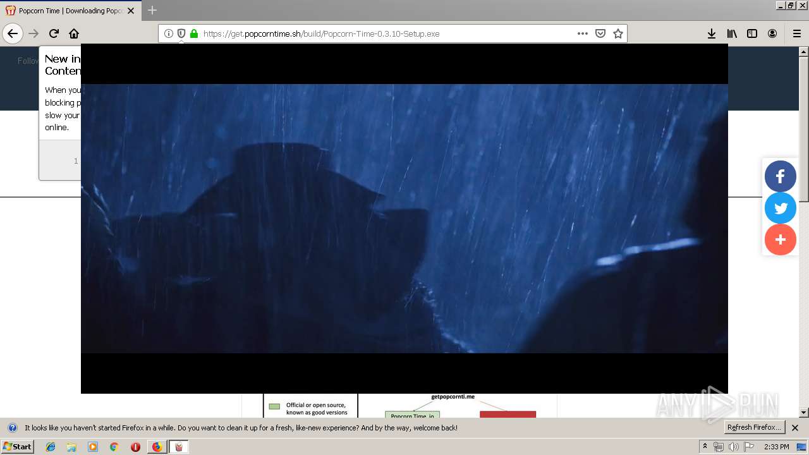Open the media player taskbar icon
The height and width of the screenshot is (455, 809).
tap(93, 447)
